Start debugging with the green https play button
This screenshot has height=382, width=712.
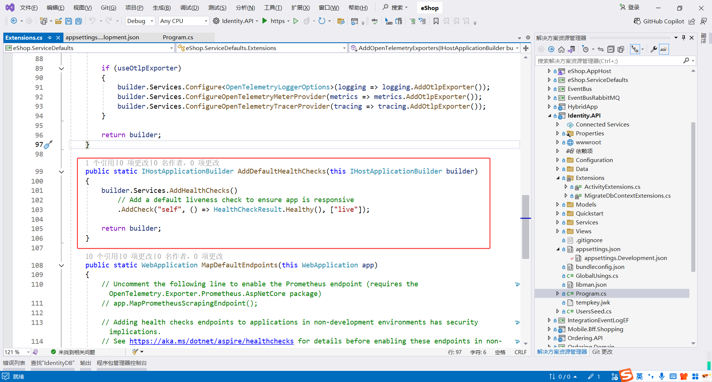pyautogui.click(x=265, y=21)
